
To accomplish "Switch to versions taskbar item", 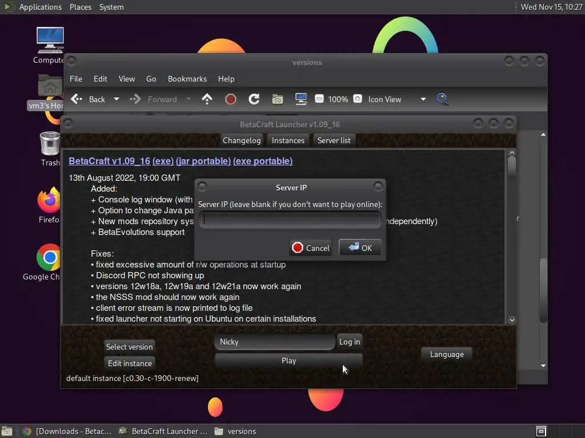I will point(236,431).
